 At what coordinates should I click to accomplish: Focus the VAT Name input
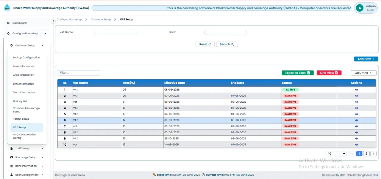tap(115, 33)
